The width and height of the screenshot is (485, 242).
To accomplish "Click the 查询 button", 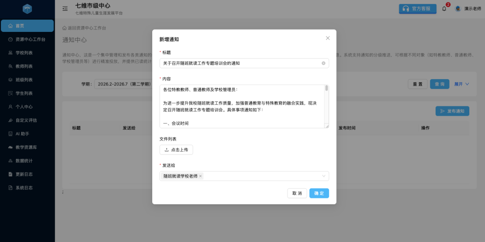I will 440,84.
